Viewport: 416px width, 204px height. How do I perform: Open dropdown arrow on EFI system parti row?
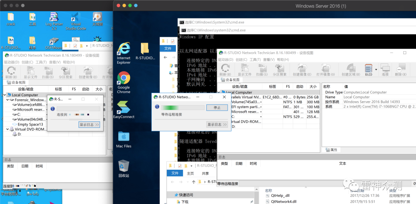pyautogui.click(x=261, y=107)
